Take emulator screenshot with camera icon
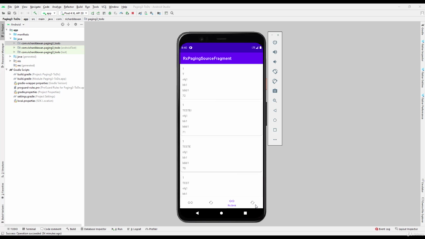The height and width of the screenshot is (239, 425). point(275,91)
